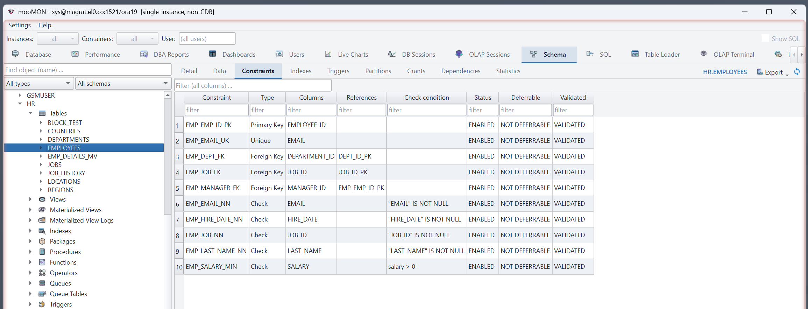Open the Partitions tab

378,71
